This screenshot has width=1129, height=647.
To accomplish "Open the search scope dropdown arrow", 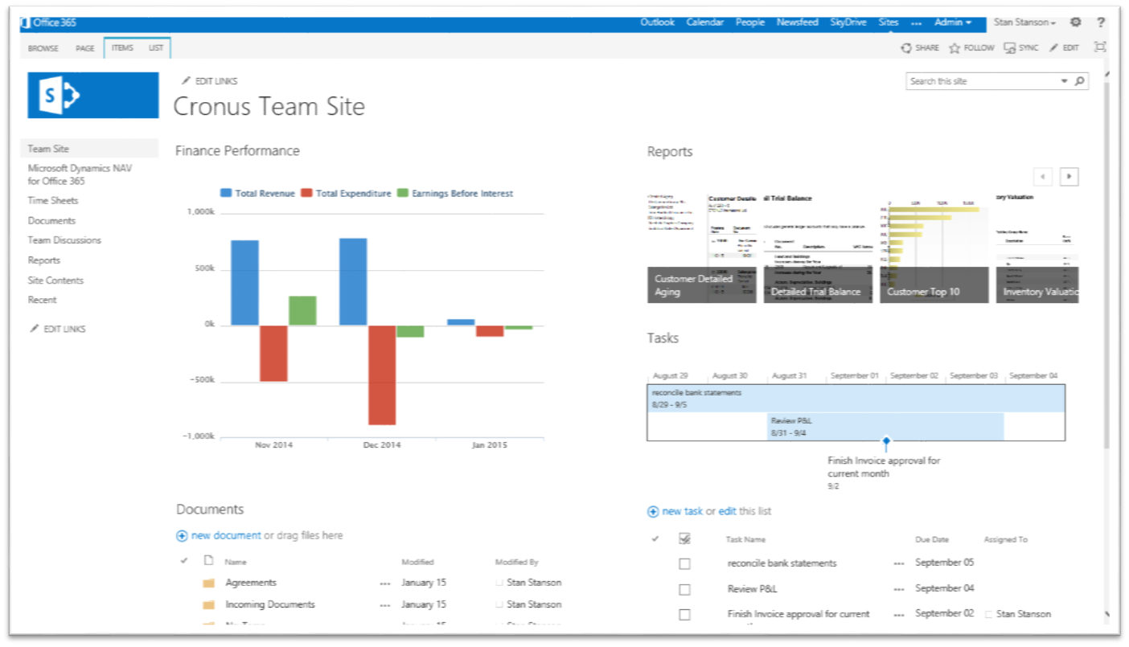I will [1065, 81].
